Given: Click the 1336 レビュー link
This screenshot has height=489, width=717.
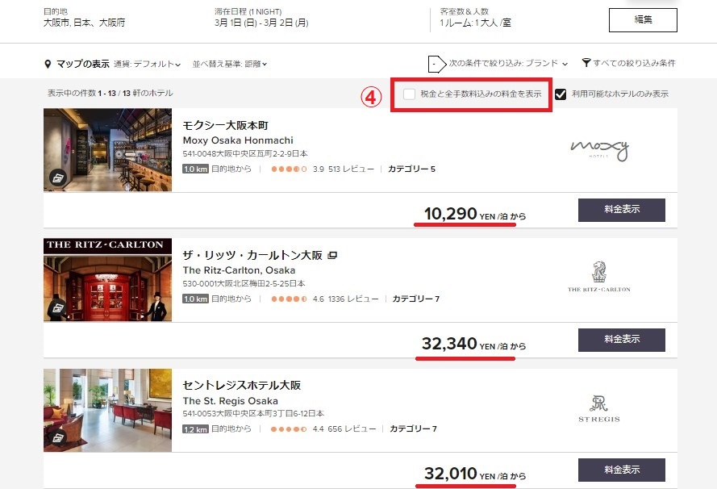Looking at the screenshot, I should [353, 299].
